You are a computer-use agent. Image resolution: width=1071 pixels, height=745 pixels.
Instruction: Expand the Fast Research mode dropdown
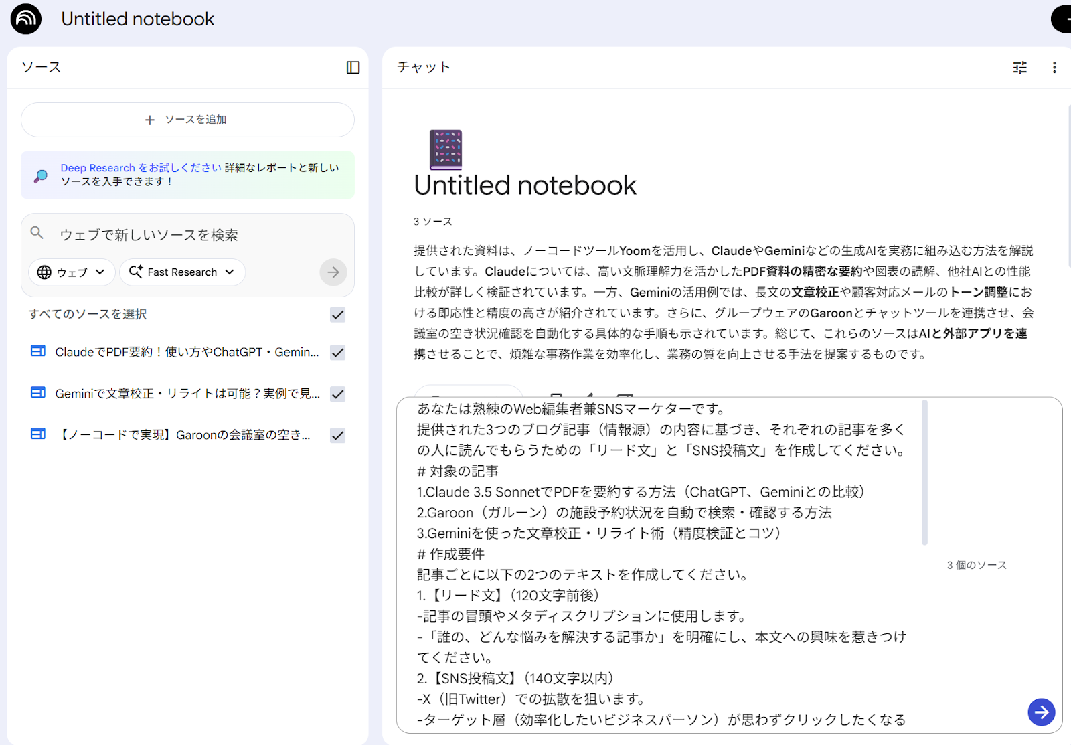pos(182,272)
